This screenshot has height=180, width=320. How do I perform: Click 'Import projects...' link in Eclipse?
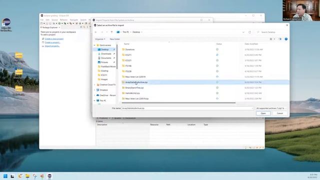coord(52,46)
